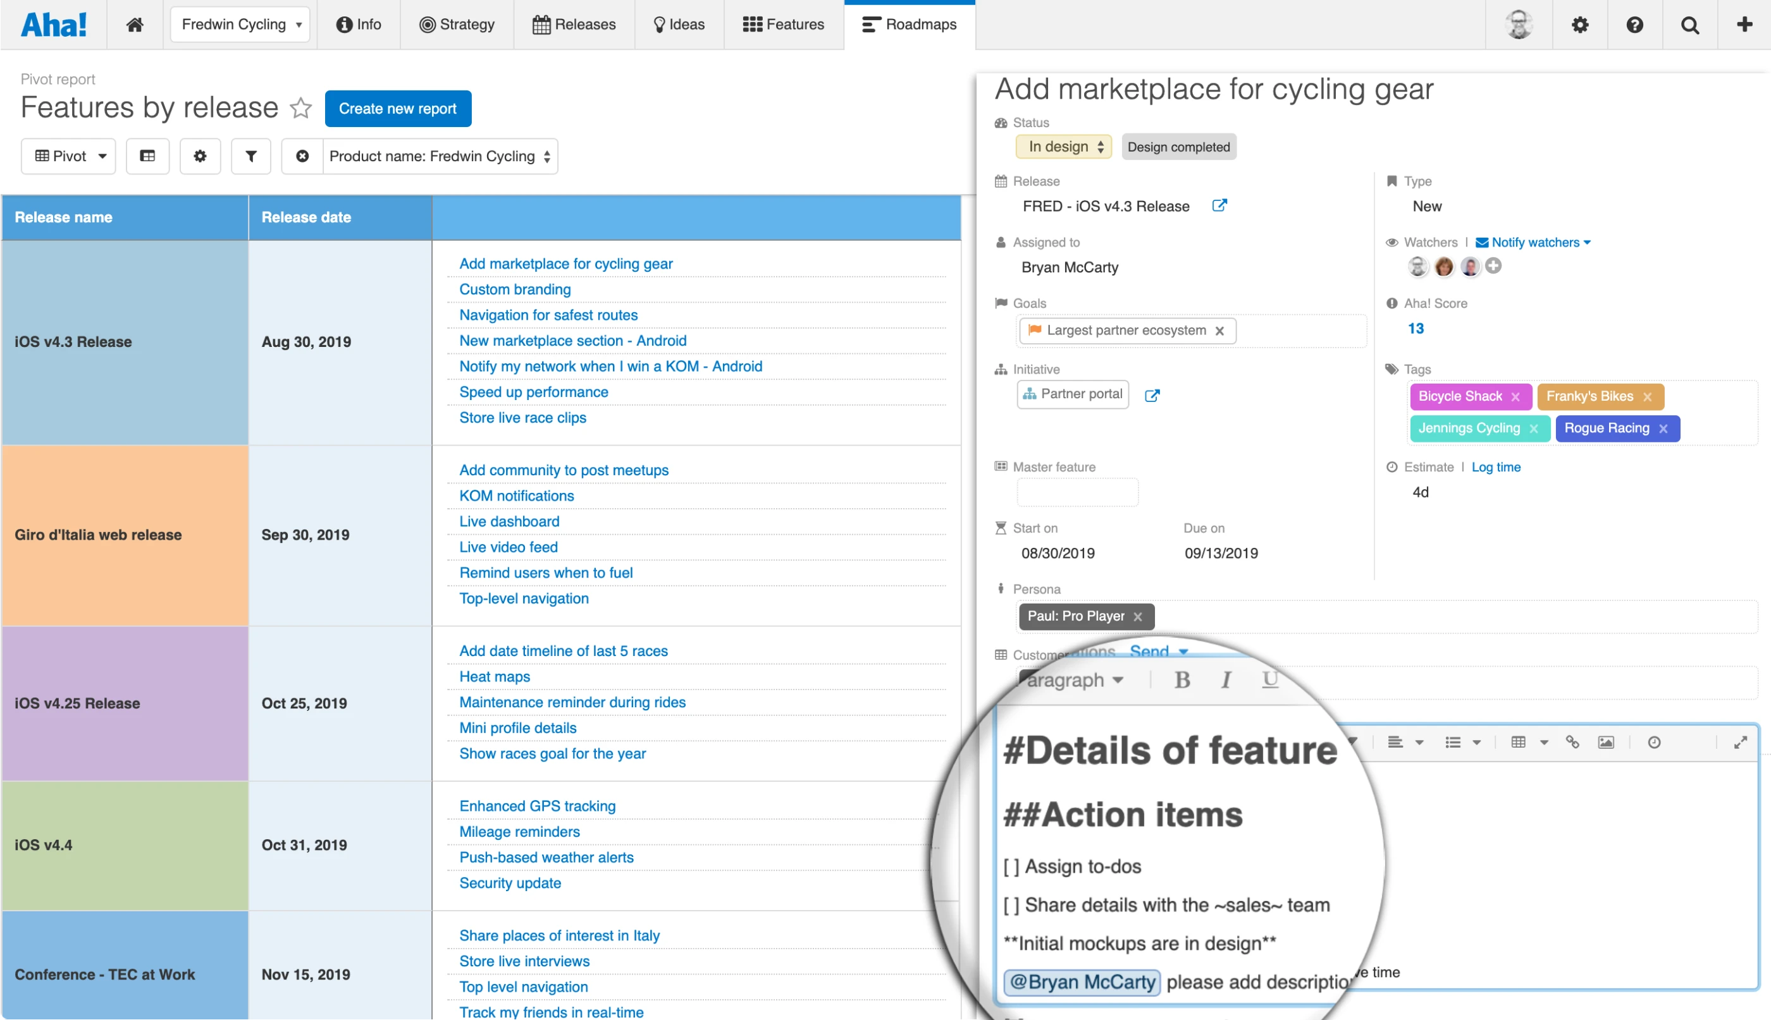This screenshot has height=1020, width=1771.
Task: Remove the Bicycle Shack tag
Action: [x=1516, y=398]
